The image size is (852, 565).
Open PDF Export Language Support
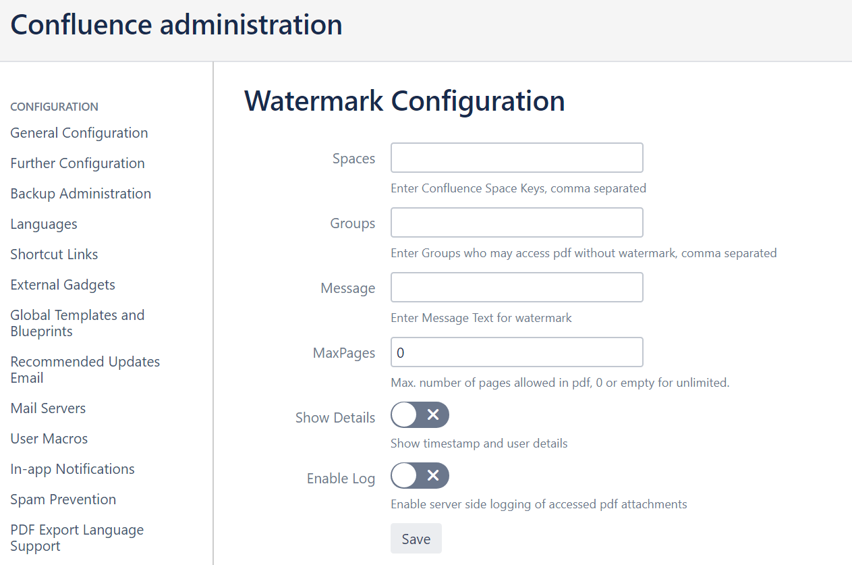pos(77,538)
